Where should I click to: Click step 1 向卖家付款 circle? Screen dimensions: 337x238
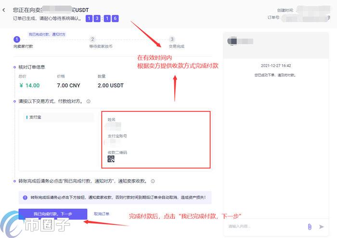(17, 40)
